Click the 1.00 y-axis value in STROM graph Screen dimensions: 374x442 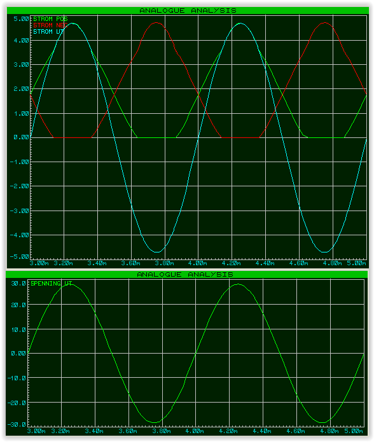coord(21,114)
